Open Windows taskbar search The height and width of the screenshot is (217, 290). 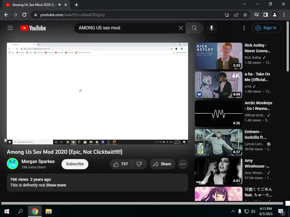click(x=20, y=211)
